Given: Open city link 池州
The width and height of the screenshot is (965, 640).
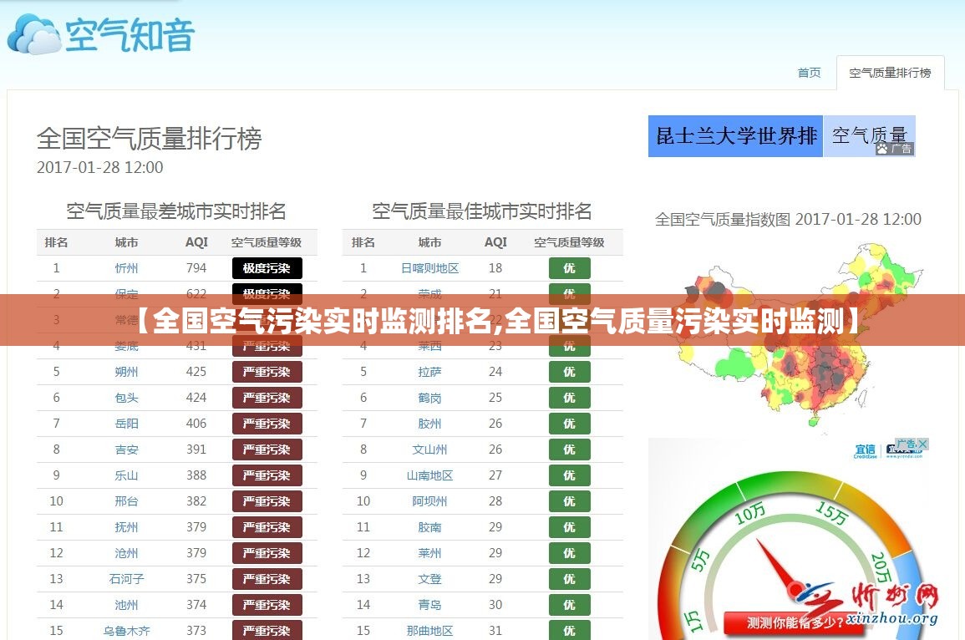Looking at the screenshot, I should 126,604.
